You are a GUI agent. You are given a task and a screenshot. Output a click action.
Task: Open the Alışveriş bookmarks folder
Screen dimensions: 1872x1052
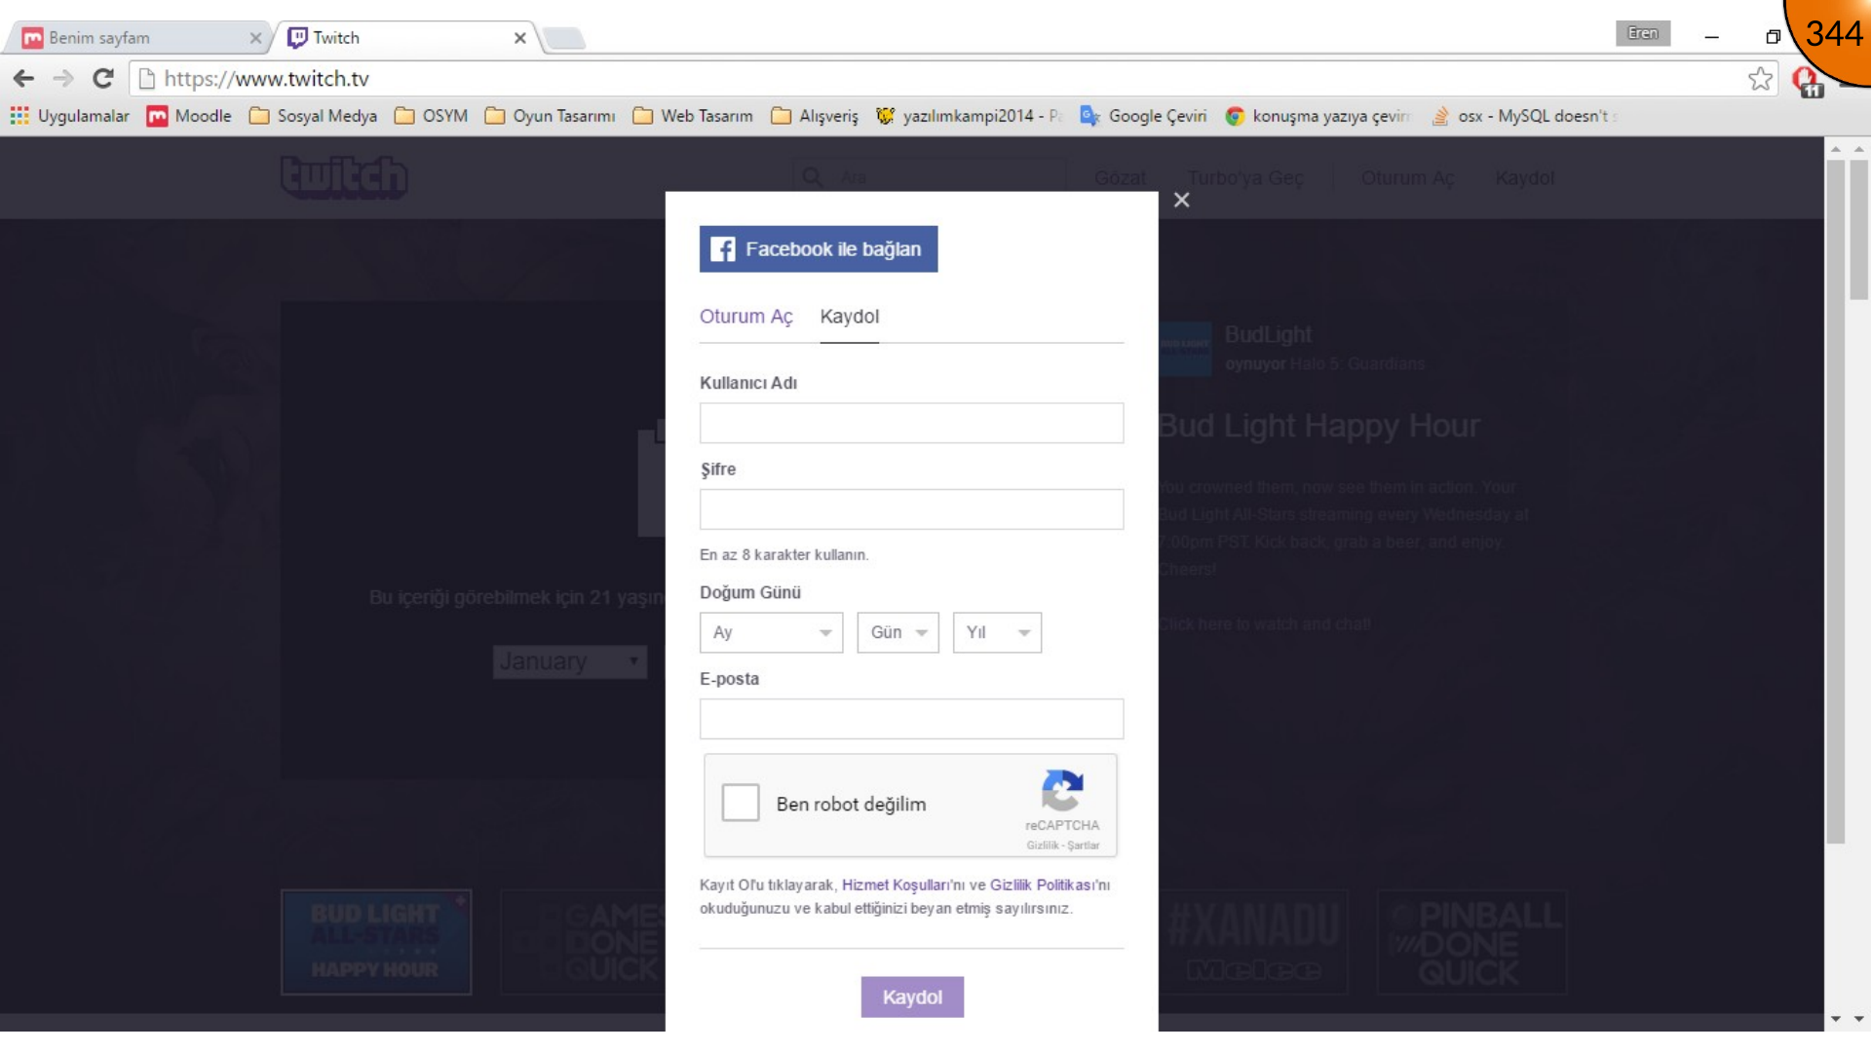coord(815,116)
